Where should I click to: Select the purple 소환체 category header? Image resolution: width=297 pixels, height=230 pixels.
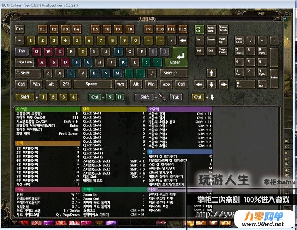click(180, 109)
